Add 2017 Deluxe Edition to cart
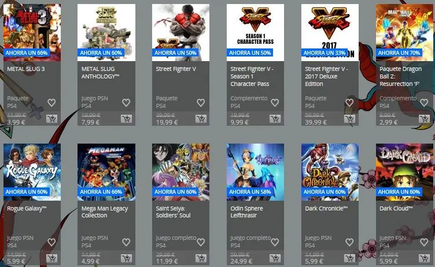435x267 pixels. coord(349,119)
